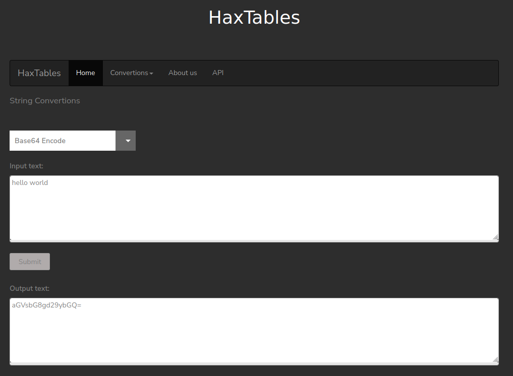Navigate to the API link

218,73
